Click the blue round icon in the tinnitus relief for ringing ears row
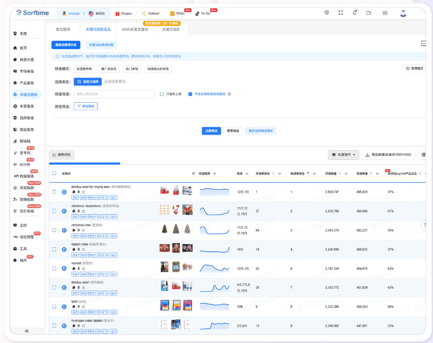433x343 pixels. (x=64, y=192)
